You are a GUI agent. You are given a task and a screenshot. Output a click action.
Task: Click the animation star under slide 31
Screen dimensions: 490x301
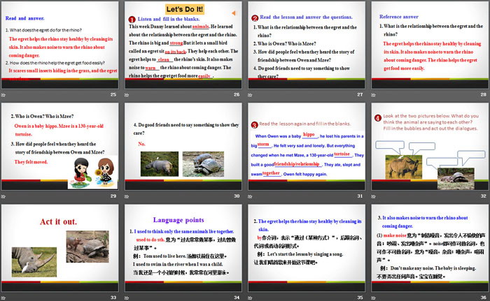250,196
